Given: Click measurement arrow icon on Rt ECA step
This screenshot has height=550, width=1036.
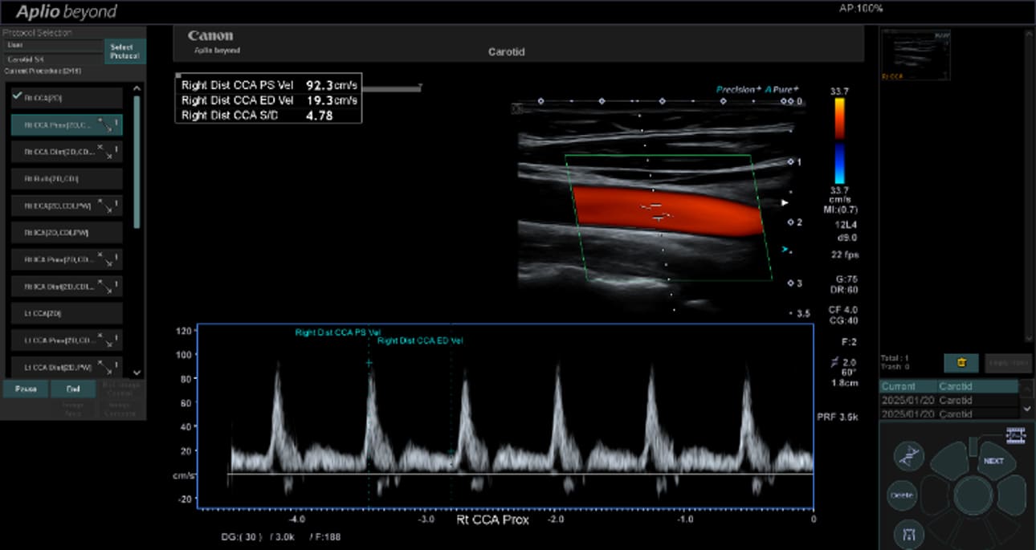Looking at the screenshot, I should (x=106, y=206).
